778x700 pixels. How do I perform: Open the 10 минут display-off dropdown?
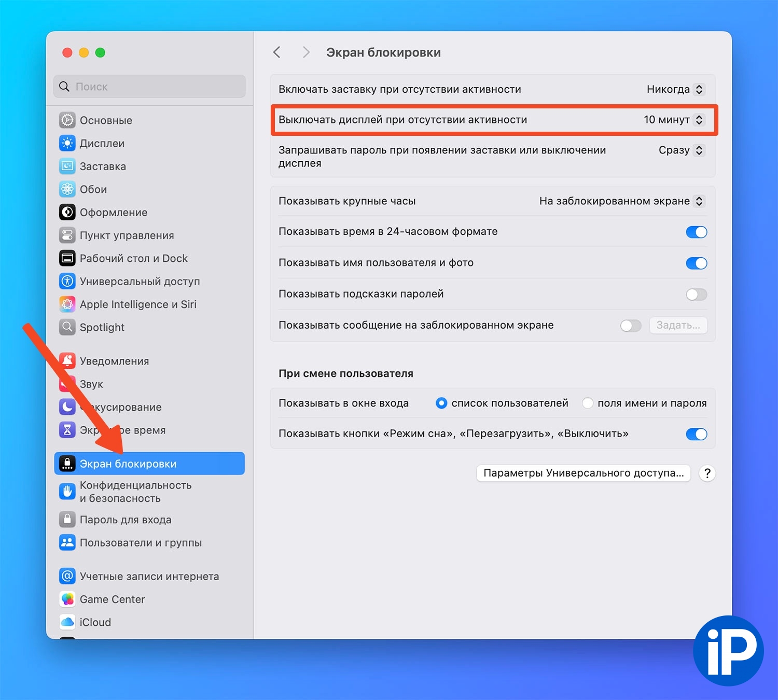coord(673,120)
